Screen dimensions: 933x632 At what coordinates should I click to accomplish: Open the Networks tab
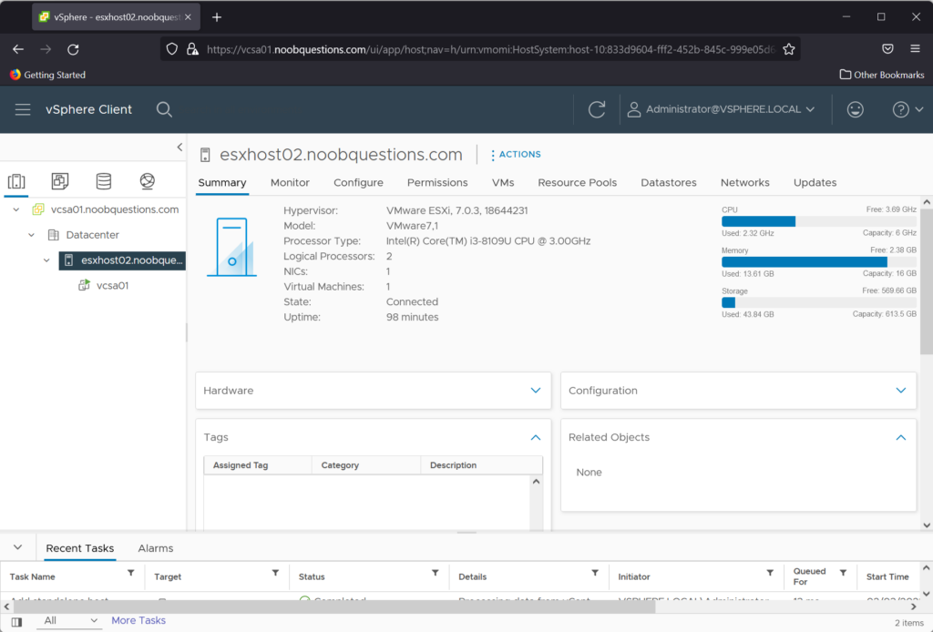click(745, 182)
